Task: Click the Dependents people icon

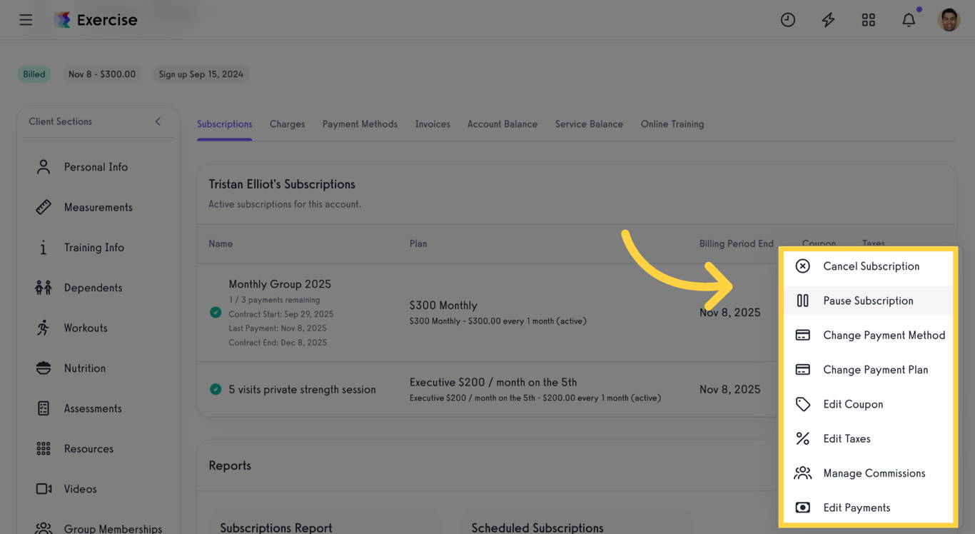Action: (44, 288)
